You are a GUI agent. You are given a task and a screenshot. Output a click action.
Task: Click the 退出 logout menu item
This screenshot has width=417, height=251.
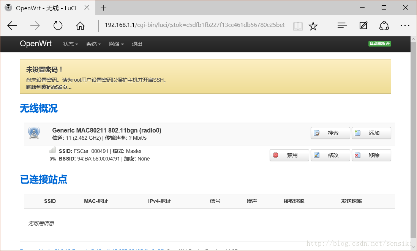[x=137, y=44]
